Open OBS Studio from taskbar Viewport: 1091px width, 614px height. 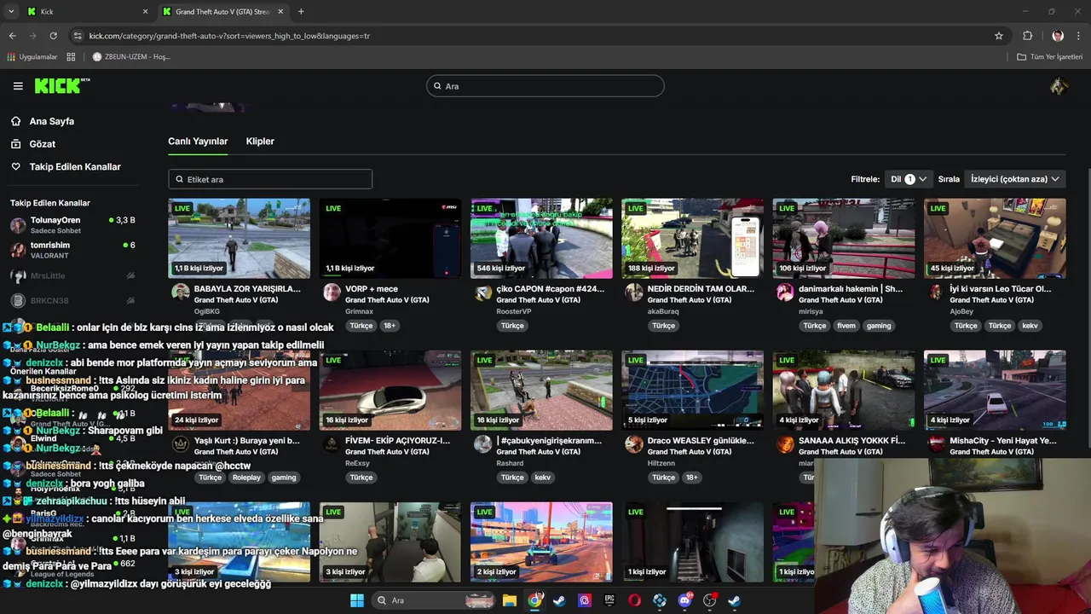tap(709, 600)
